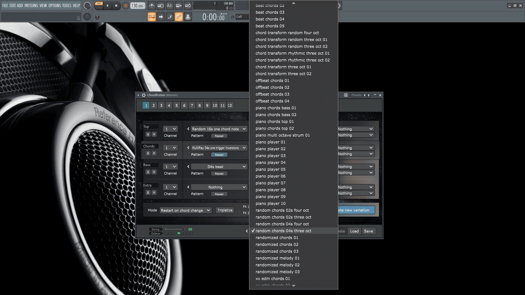This screenshot has height=295, width=525.
Task: Select 'piano player 05' from preset list
Action: pyautogui.click(x=294, y=169)
